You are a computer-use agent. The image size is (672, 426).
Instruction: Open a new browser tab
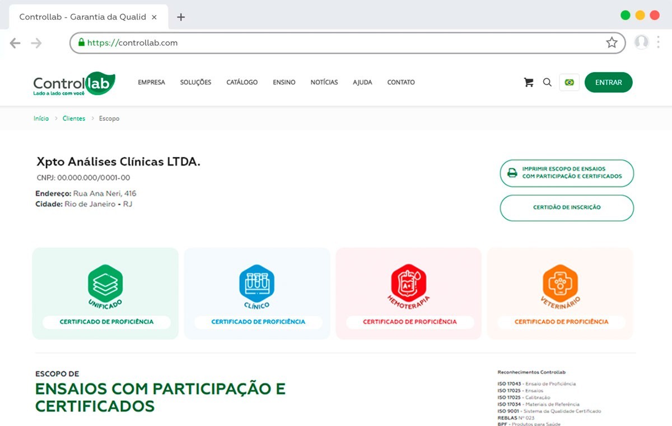181,17
